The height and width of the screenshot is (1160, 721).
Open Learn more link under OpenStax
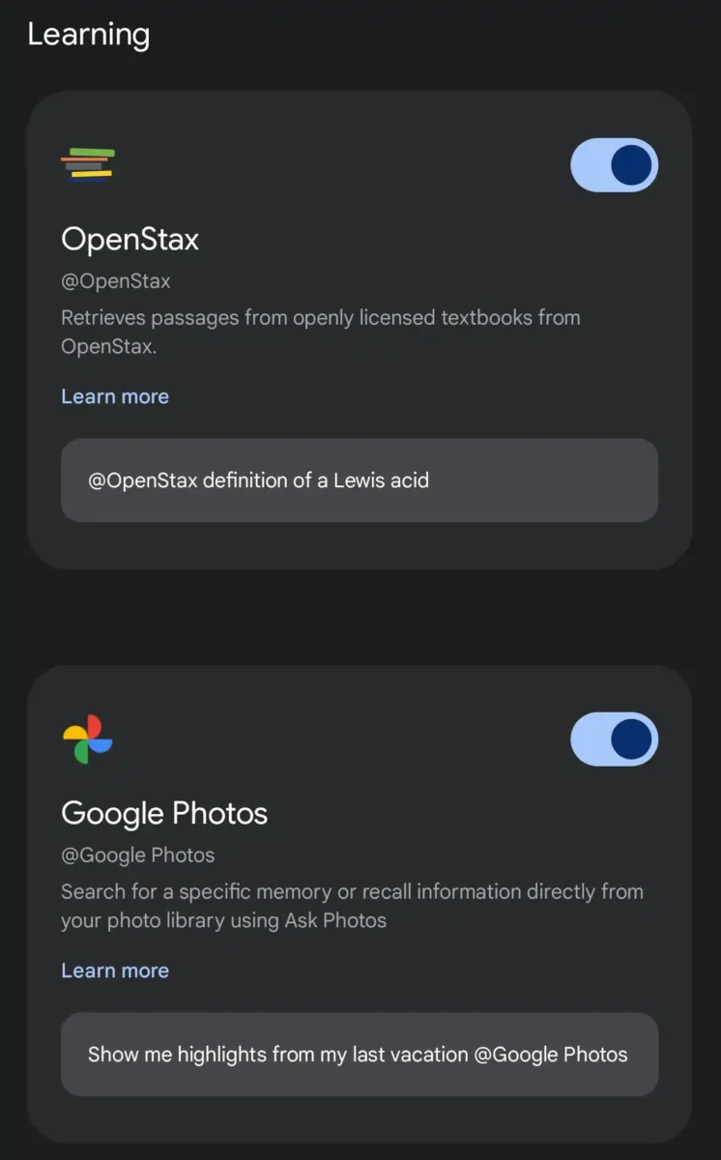click(x=115, y=396)
